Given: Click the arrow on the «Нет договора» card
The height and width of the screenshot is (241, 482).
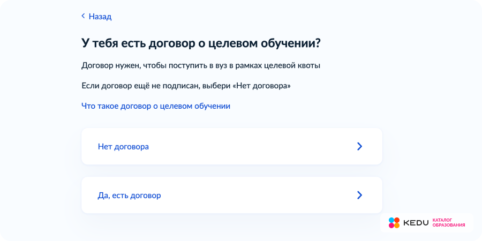Looking at the screenshot, I should pos(359,146).
